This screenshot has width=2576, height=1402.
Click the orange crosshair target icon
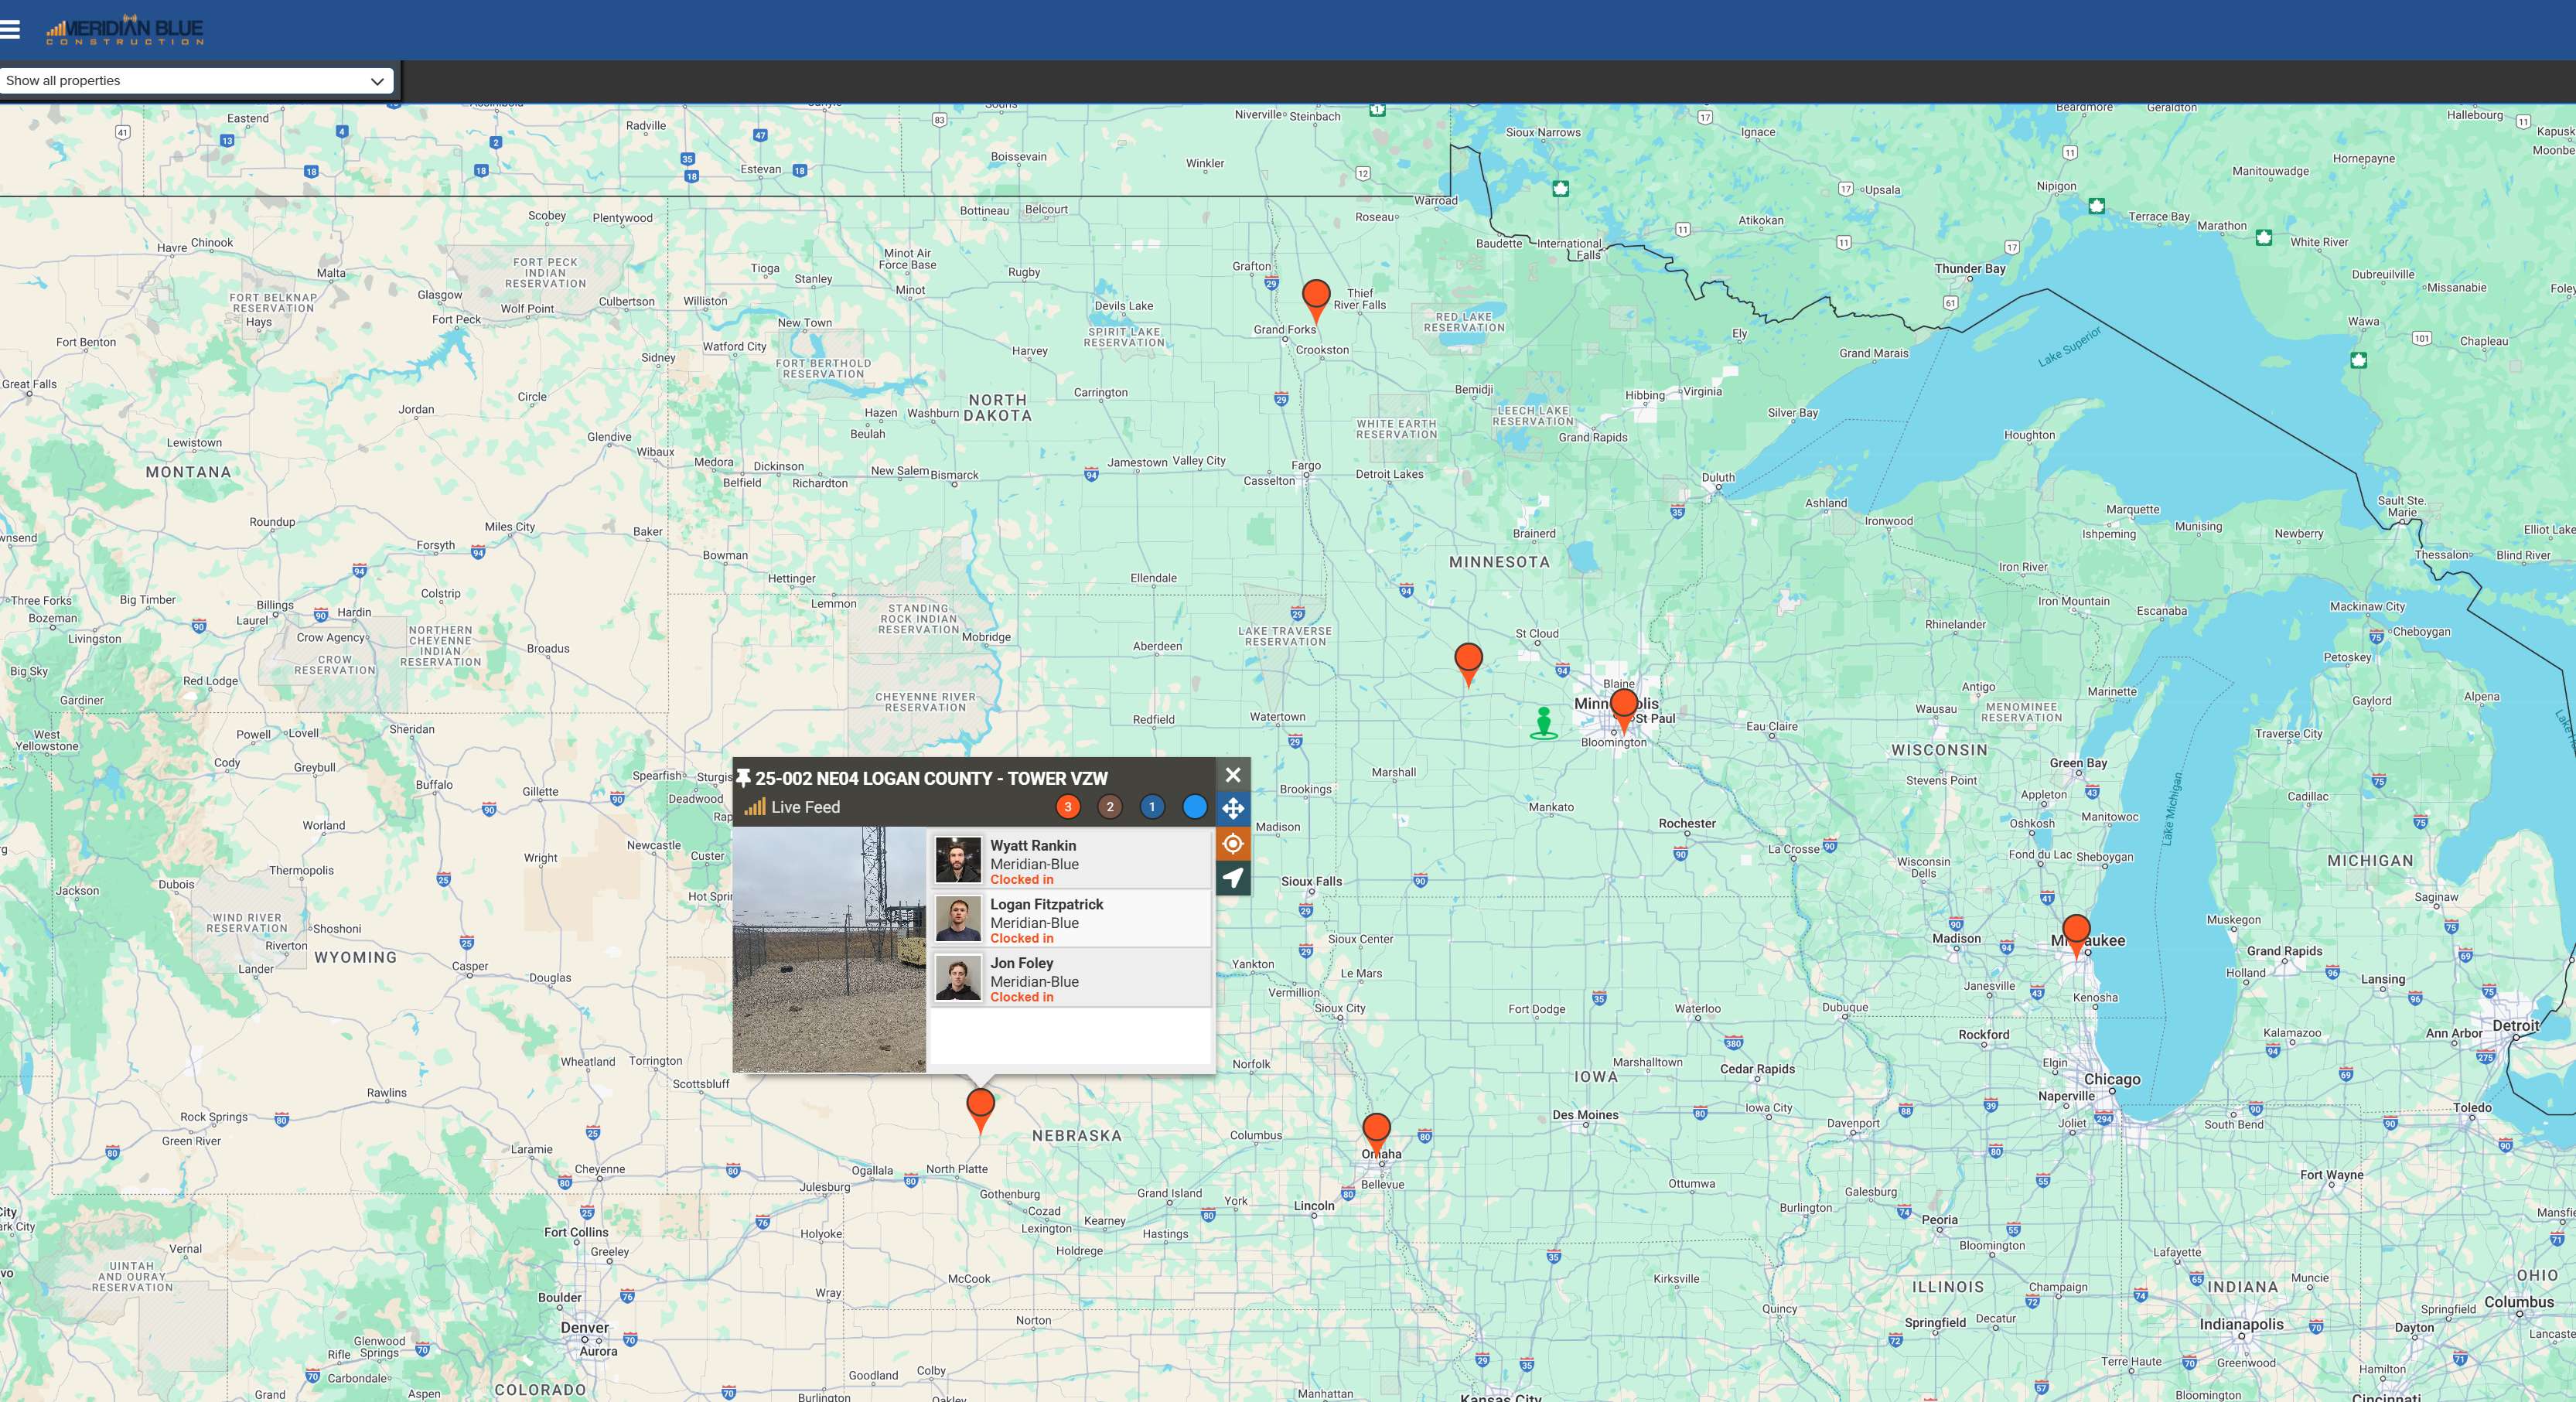pyautogui.click(x=1233, y=844)
